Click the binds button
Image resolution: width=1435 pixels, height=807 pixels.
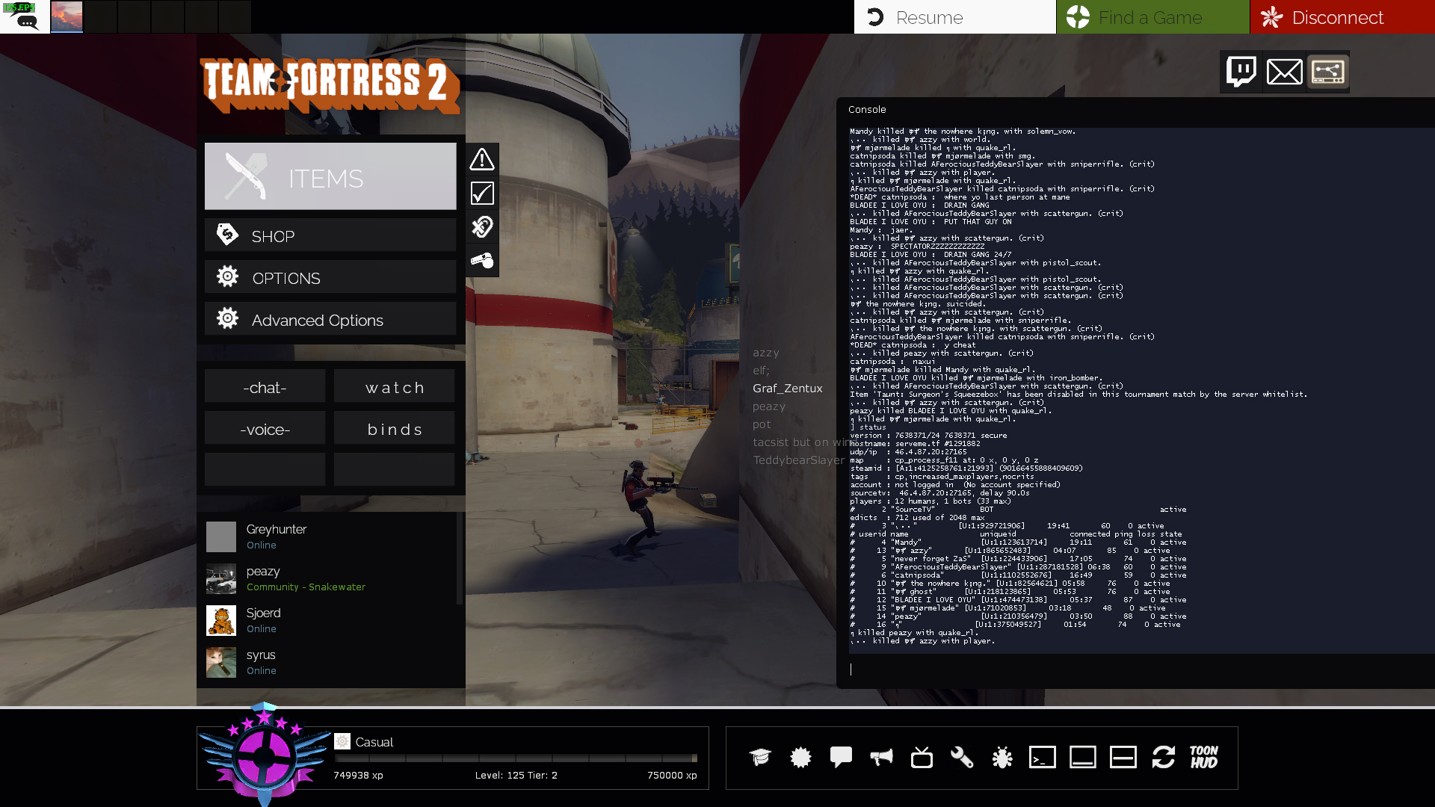pyautogui.click(x=394, y=429)
